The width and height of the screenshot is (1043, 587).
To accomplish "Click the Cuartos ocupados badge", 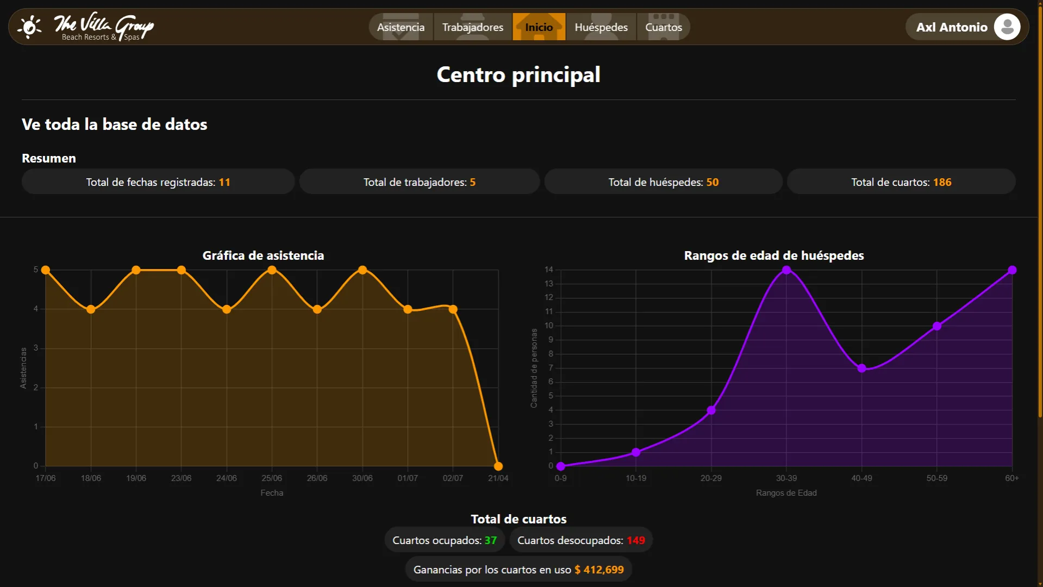I will click(445, 540).
